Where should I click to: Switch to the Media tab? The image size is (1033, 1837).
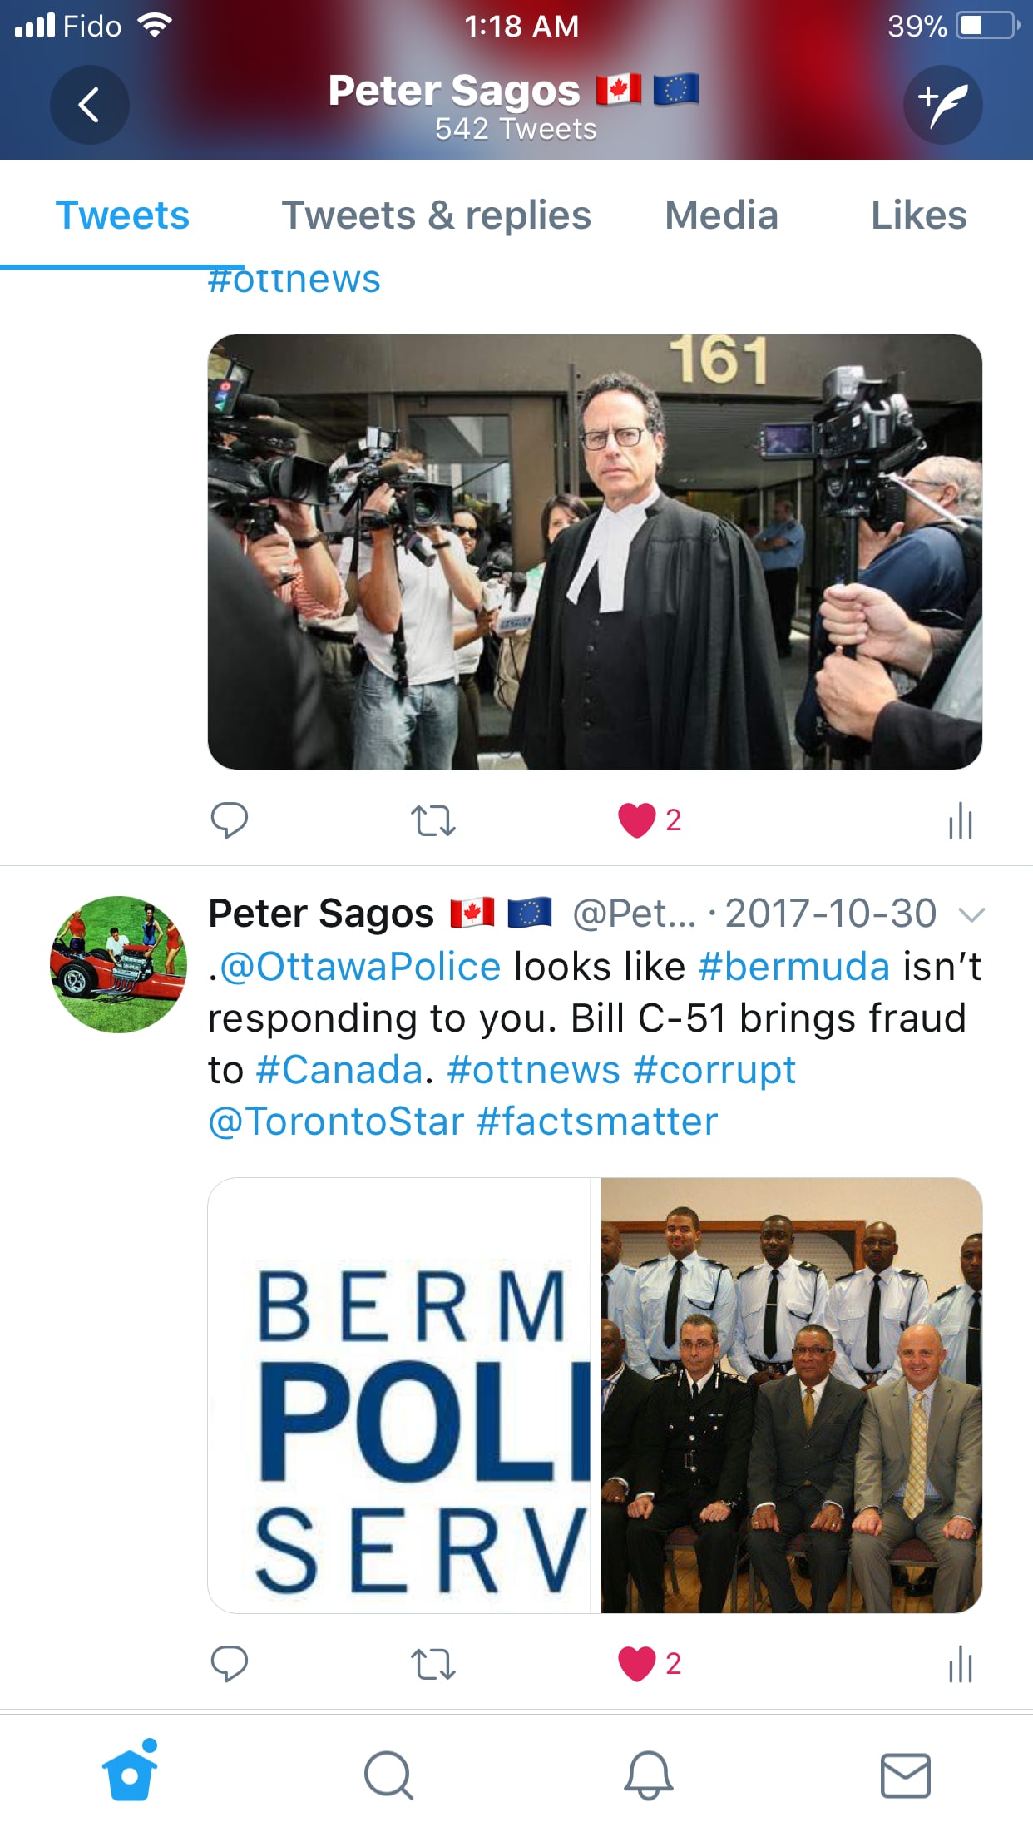[721, 215]
